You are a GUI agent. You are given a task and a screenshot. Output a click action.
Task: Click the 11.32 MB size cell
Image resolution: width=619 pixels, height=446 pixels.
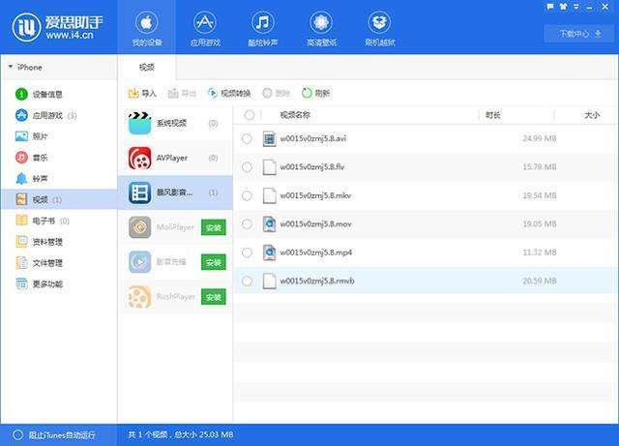click(540, 253)
